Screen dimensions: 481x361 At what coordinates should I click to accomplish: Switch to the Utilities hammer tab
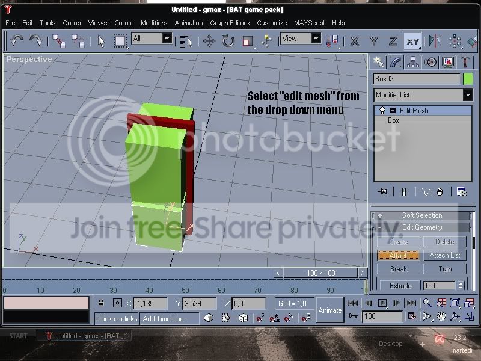coord(465,62)
